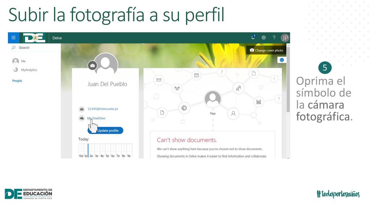Click the search magnifier icon
371x209 pixels.
pos(13,48)
